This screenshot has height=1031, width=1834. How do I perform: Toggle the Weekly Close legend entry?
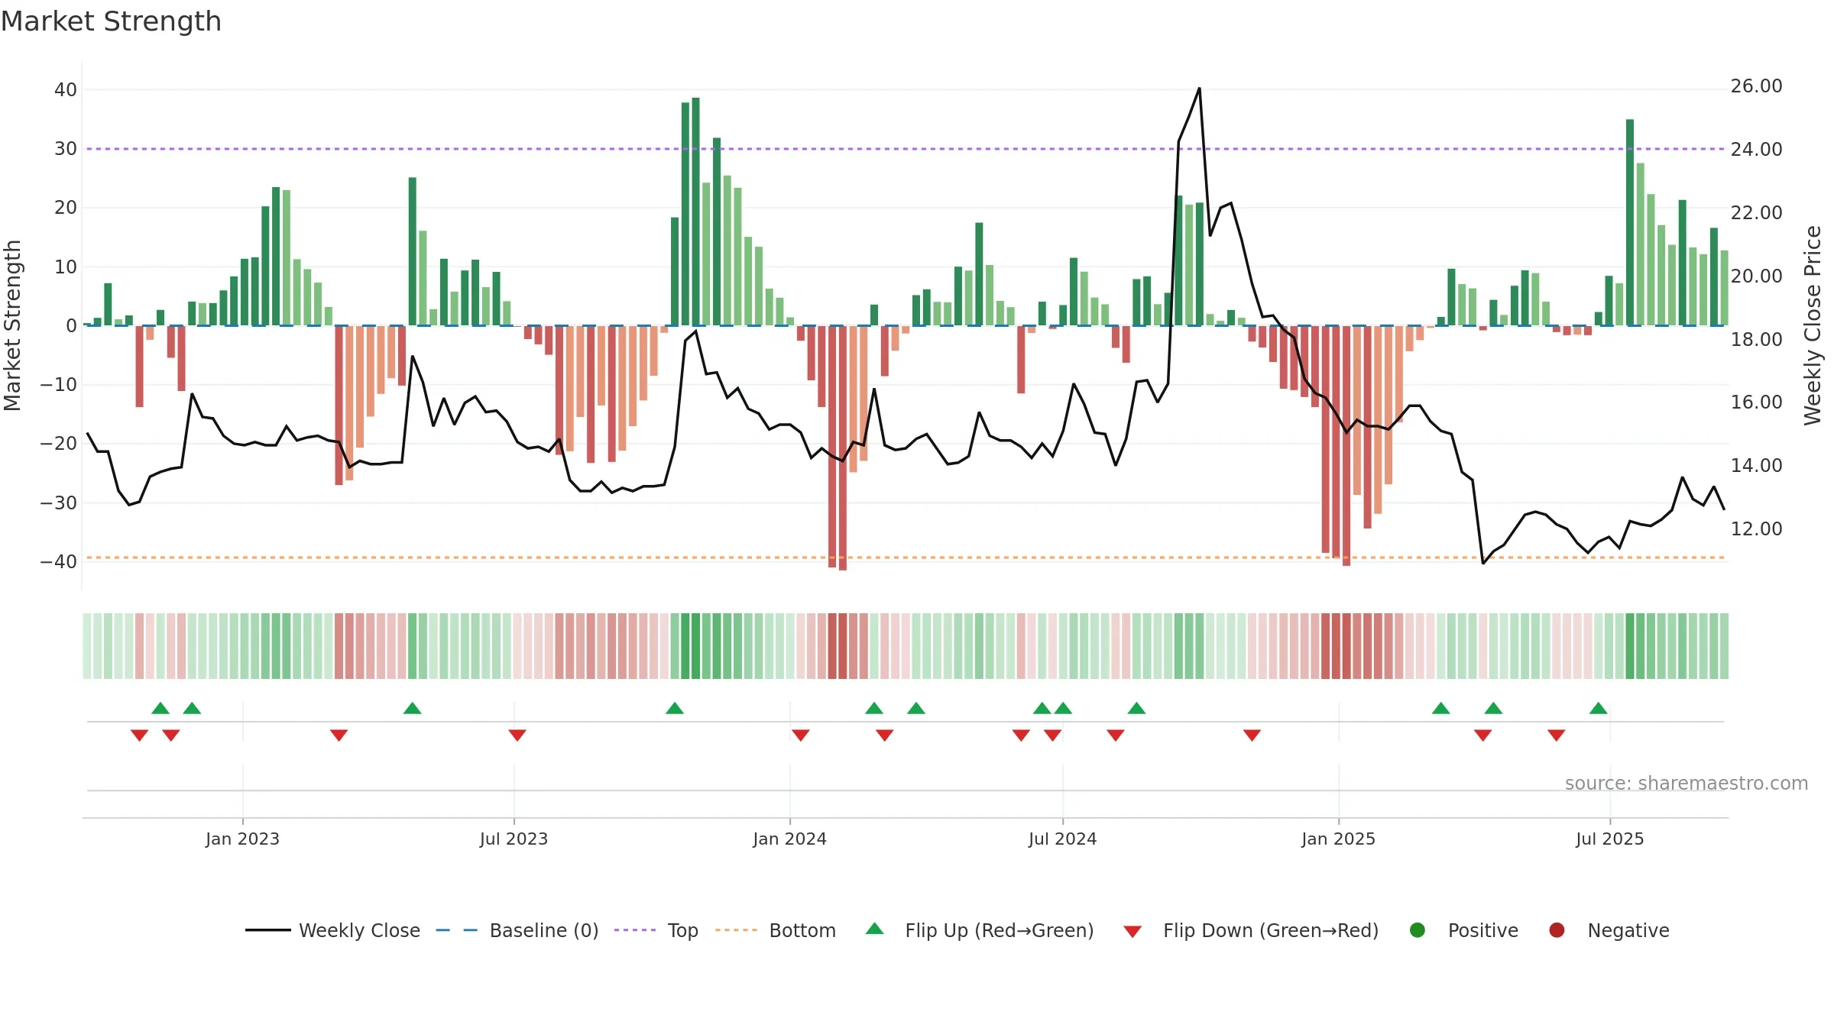pyautogui.click(x=332, y=930)
